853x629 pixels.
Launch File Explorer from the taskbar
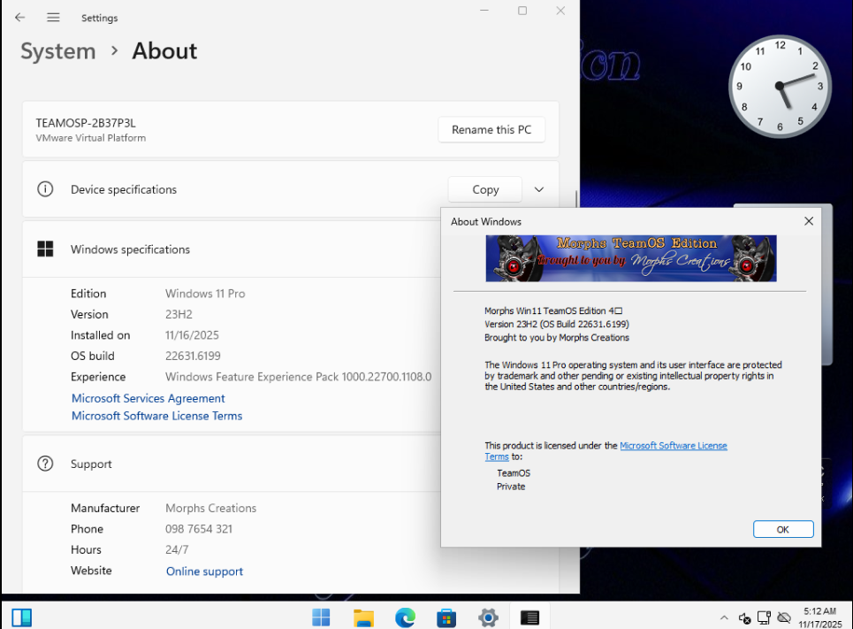[363, 617]
